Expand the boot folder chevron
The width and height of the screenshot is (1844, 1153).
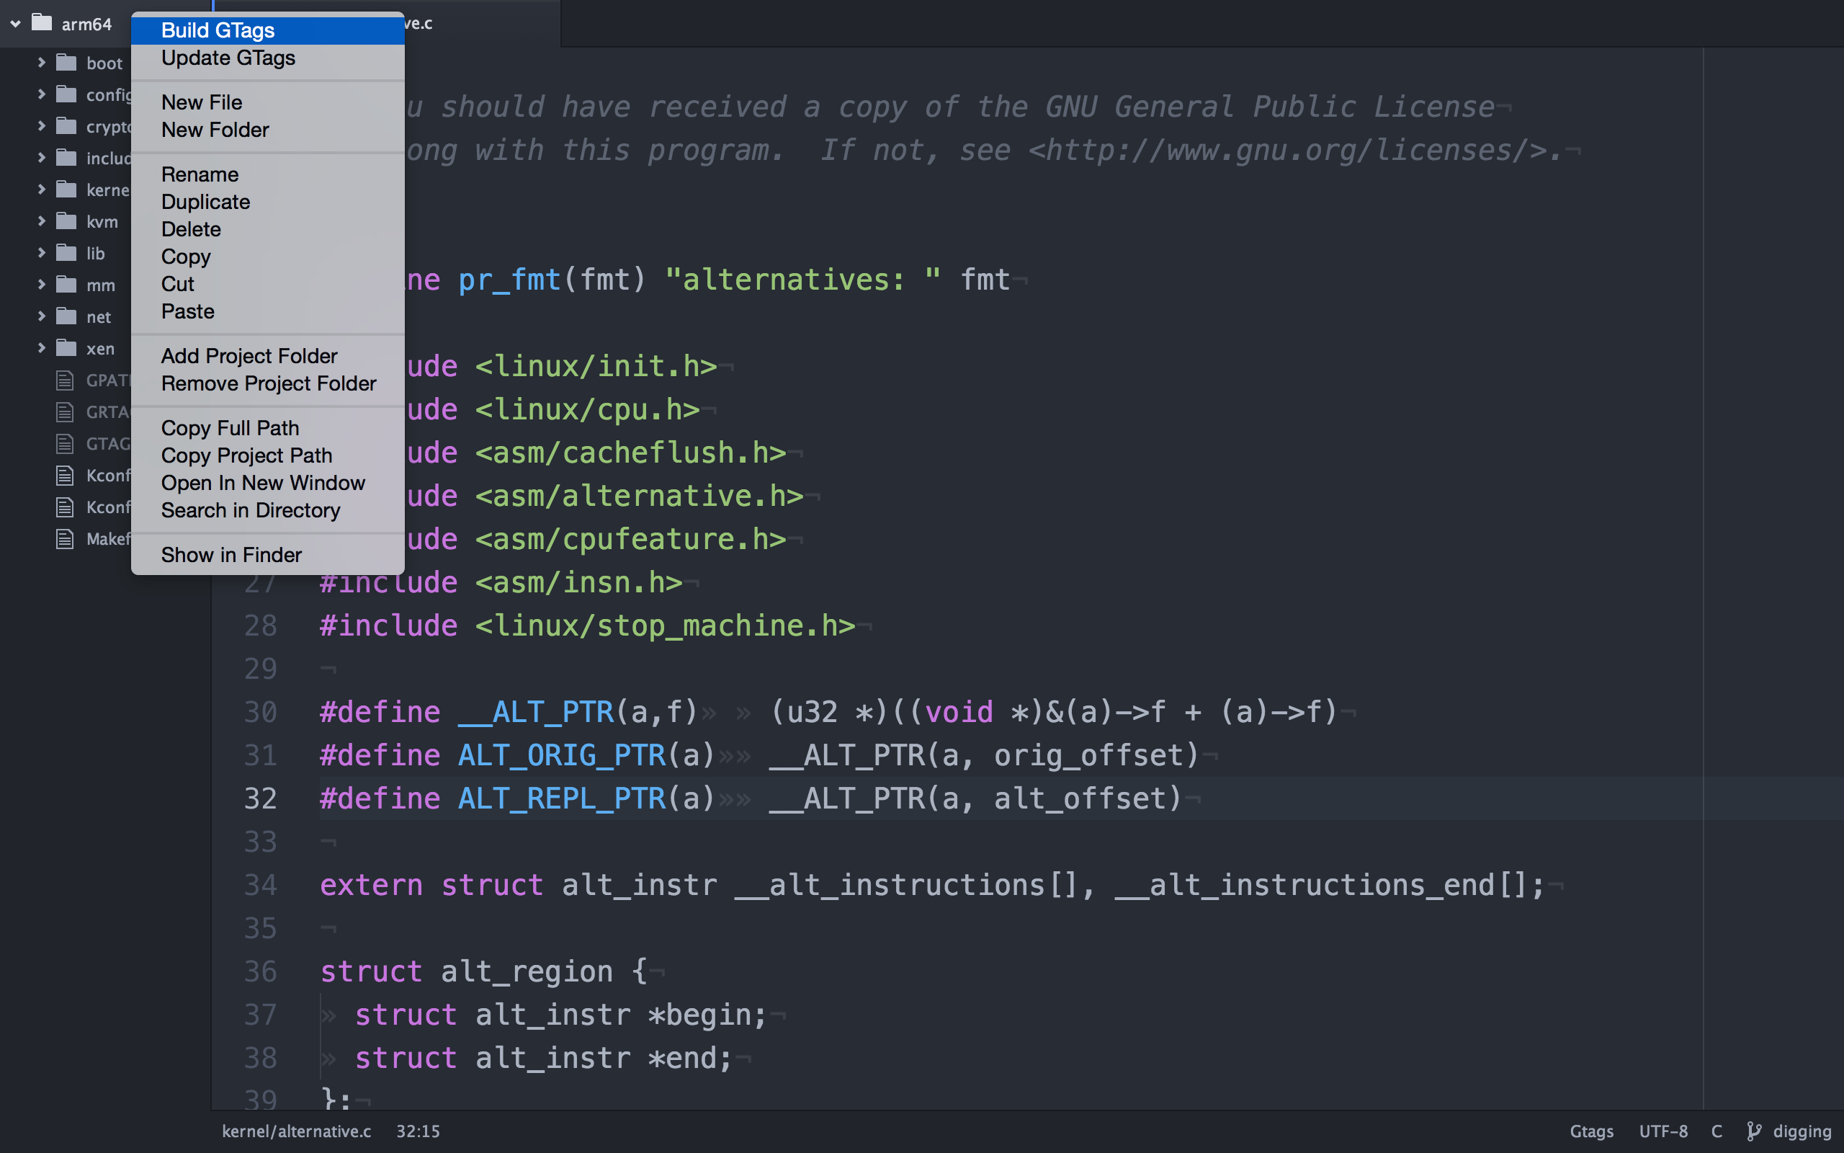coord(41,63)
